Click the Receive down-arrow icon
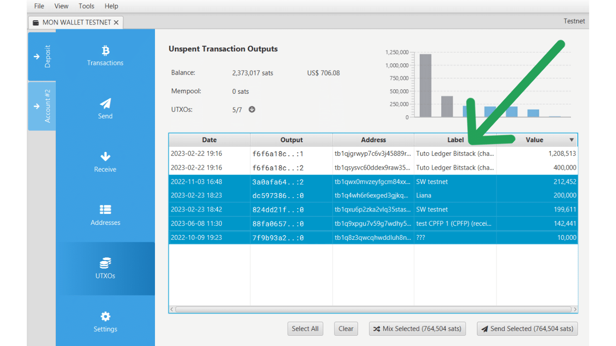Viewport: 616px width, 346px height. point(105,157)
